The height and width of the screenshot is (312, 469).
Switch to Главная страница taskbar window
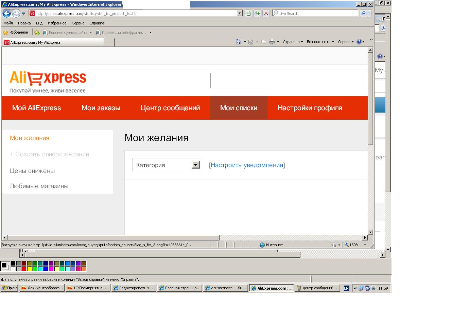[x=179, y=288]
